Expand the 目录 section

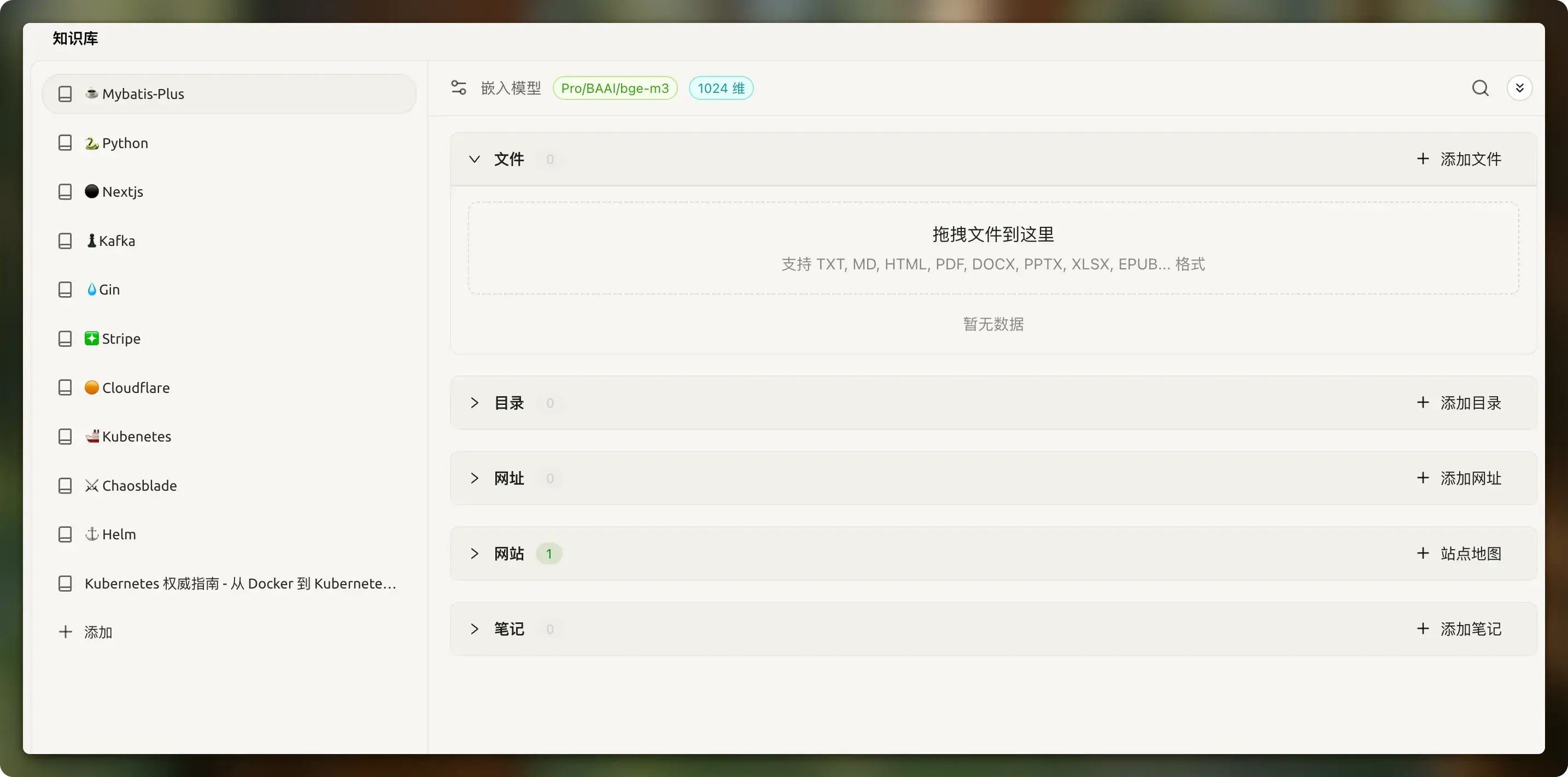pos(474,403)
